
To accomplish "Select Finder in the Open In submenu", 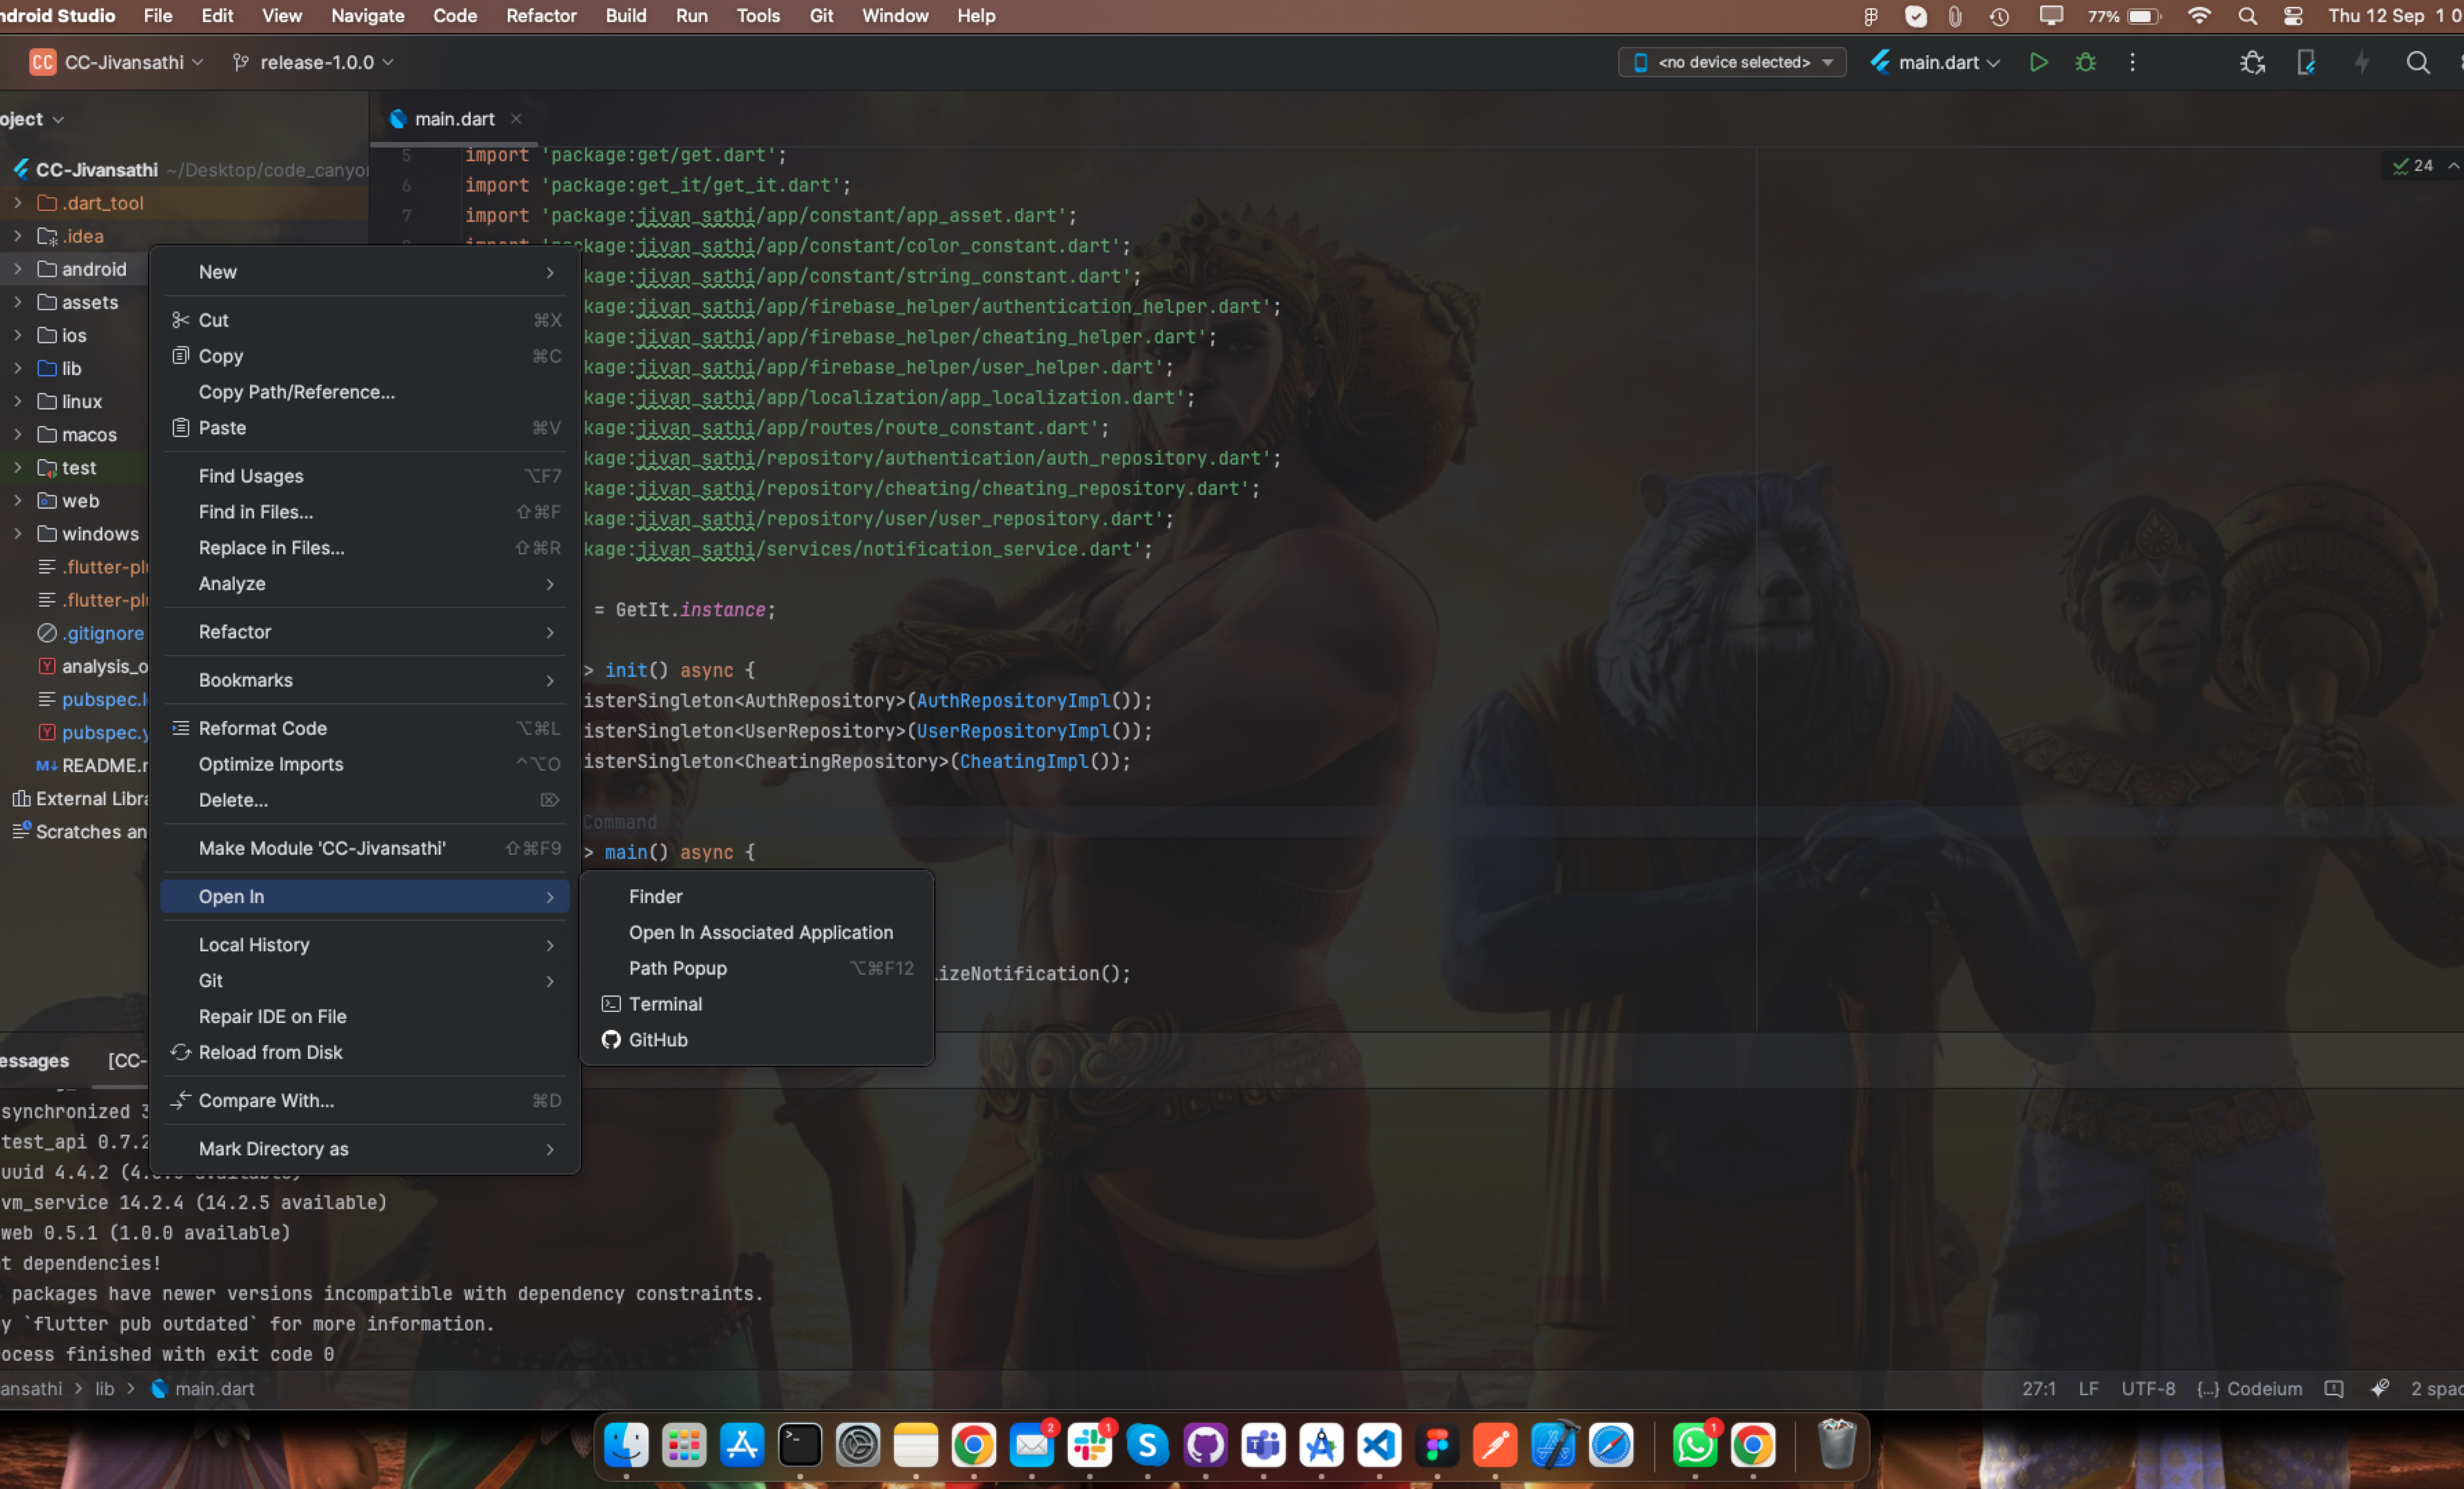I will pos(656,896).
